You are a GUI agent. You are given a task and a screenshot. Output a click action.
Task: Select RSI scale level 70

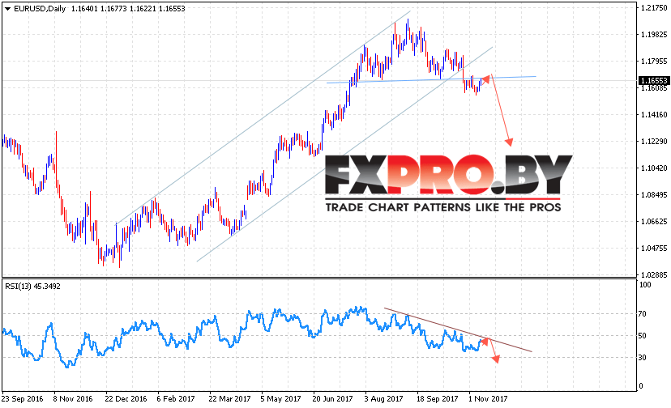(x=643, y=314)
